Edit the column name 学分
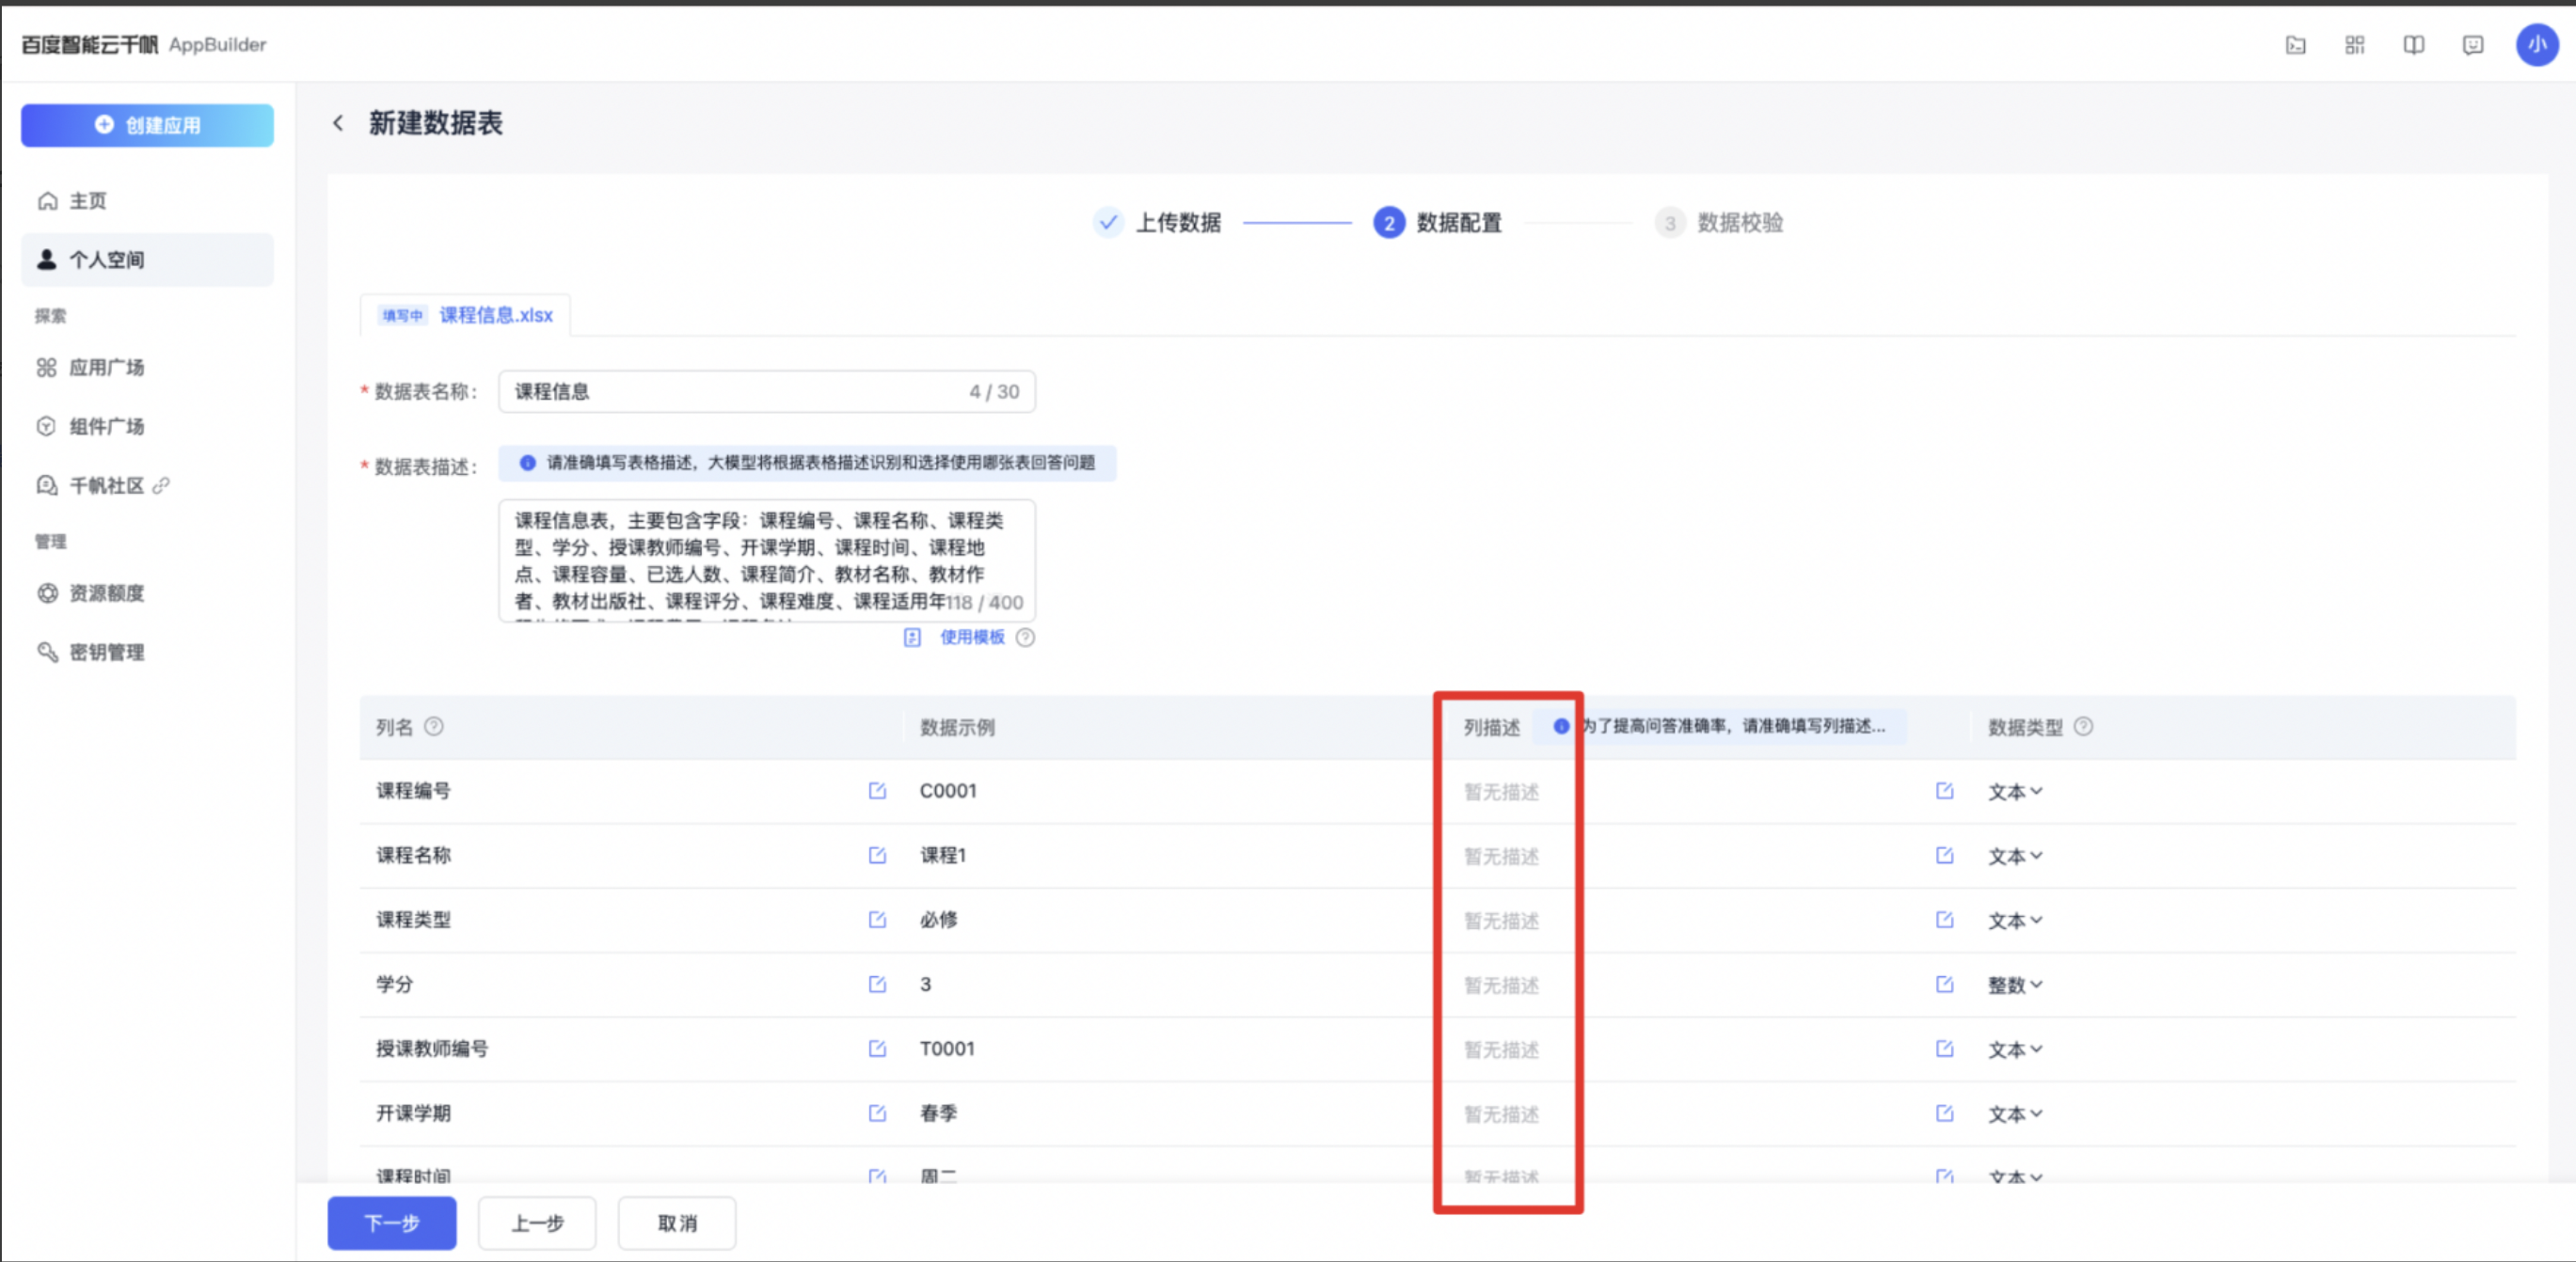The width and height of the screenshot is (2576, 1262). click(877, 985)
